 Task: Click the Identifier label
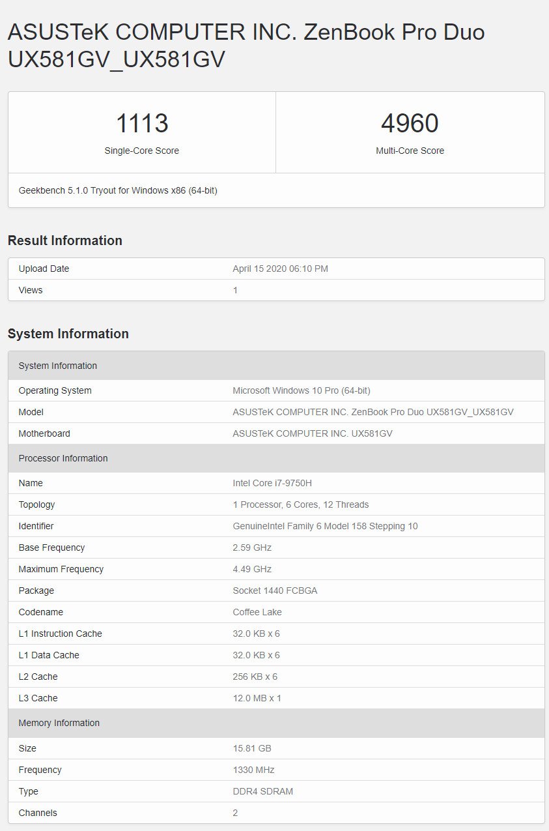[x=36, y=526]
